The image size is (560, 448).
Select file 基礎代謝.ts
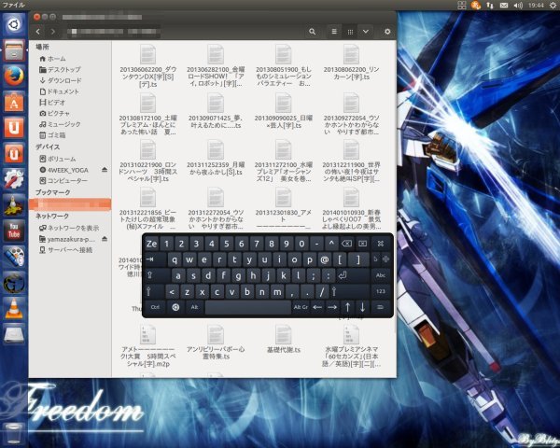coord(283,340)
